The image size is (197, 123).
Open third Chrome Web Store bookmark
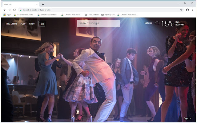tap(71, 15)
